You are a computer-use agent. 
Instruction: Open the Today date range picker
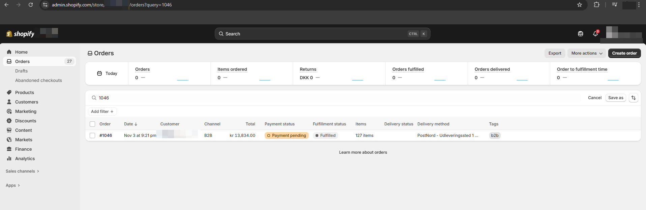[107, 73]
